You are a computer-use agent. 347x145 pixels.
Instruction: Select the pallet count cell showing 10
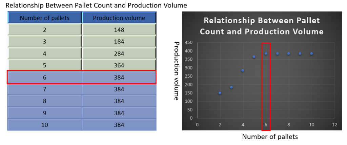44,125
